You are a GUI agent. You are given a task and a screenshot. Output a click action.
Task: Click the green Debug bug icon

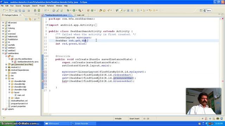(68, 10)
